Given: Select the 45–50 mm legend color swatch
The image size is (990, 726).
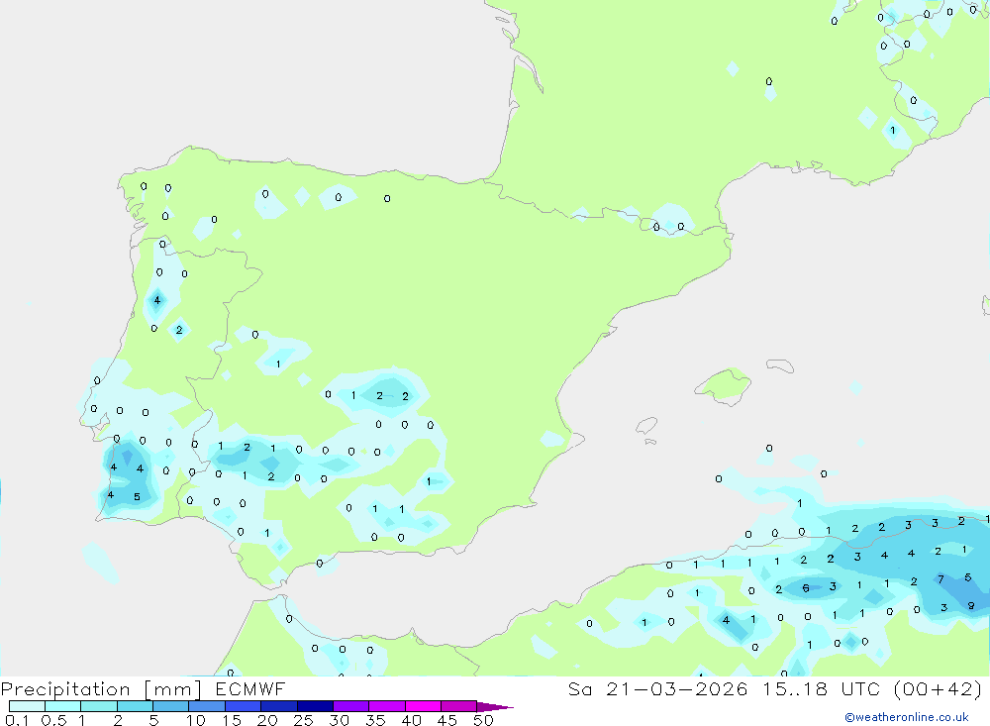Looking at the screenshot, I should click(x=459, y=706).
